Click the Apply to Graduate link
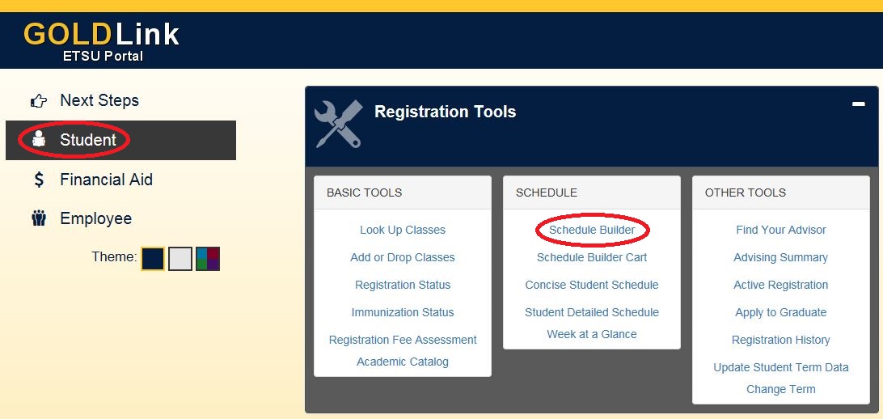Viewport: 883px width, 419px height. click(781, 312)
